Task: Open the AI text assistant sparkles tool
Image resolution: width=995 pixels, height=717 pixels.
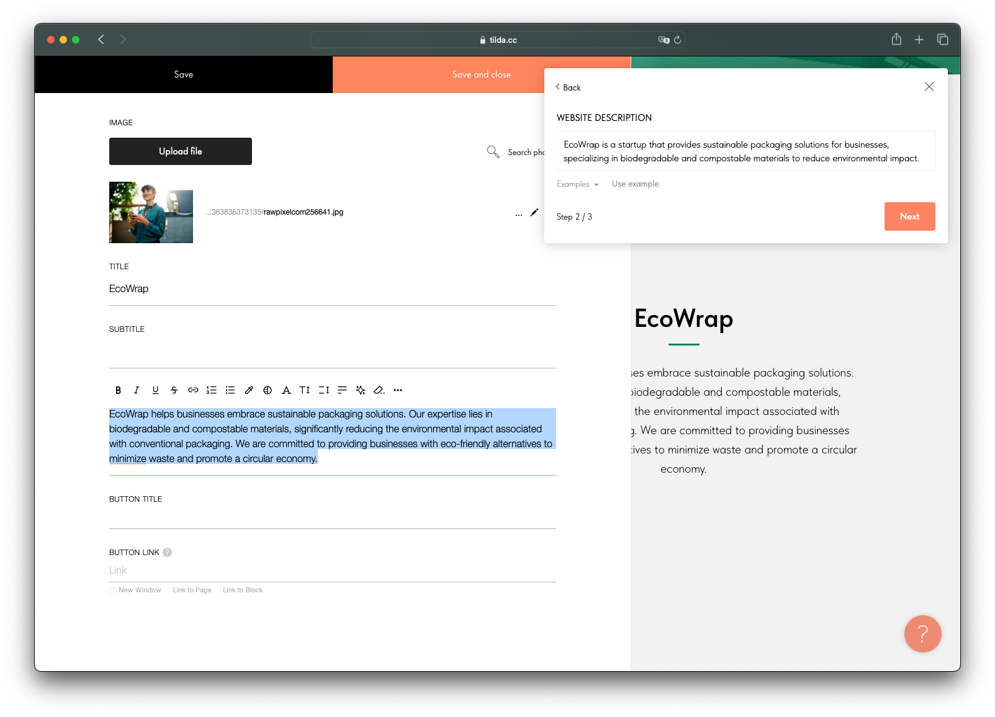Action: click(x=360, y=390)
